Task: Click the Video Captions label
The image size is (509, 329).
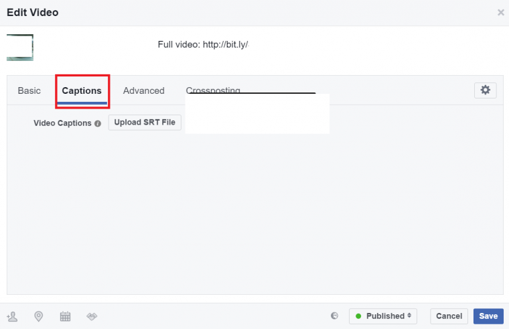Action: [62, 123]
